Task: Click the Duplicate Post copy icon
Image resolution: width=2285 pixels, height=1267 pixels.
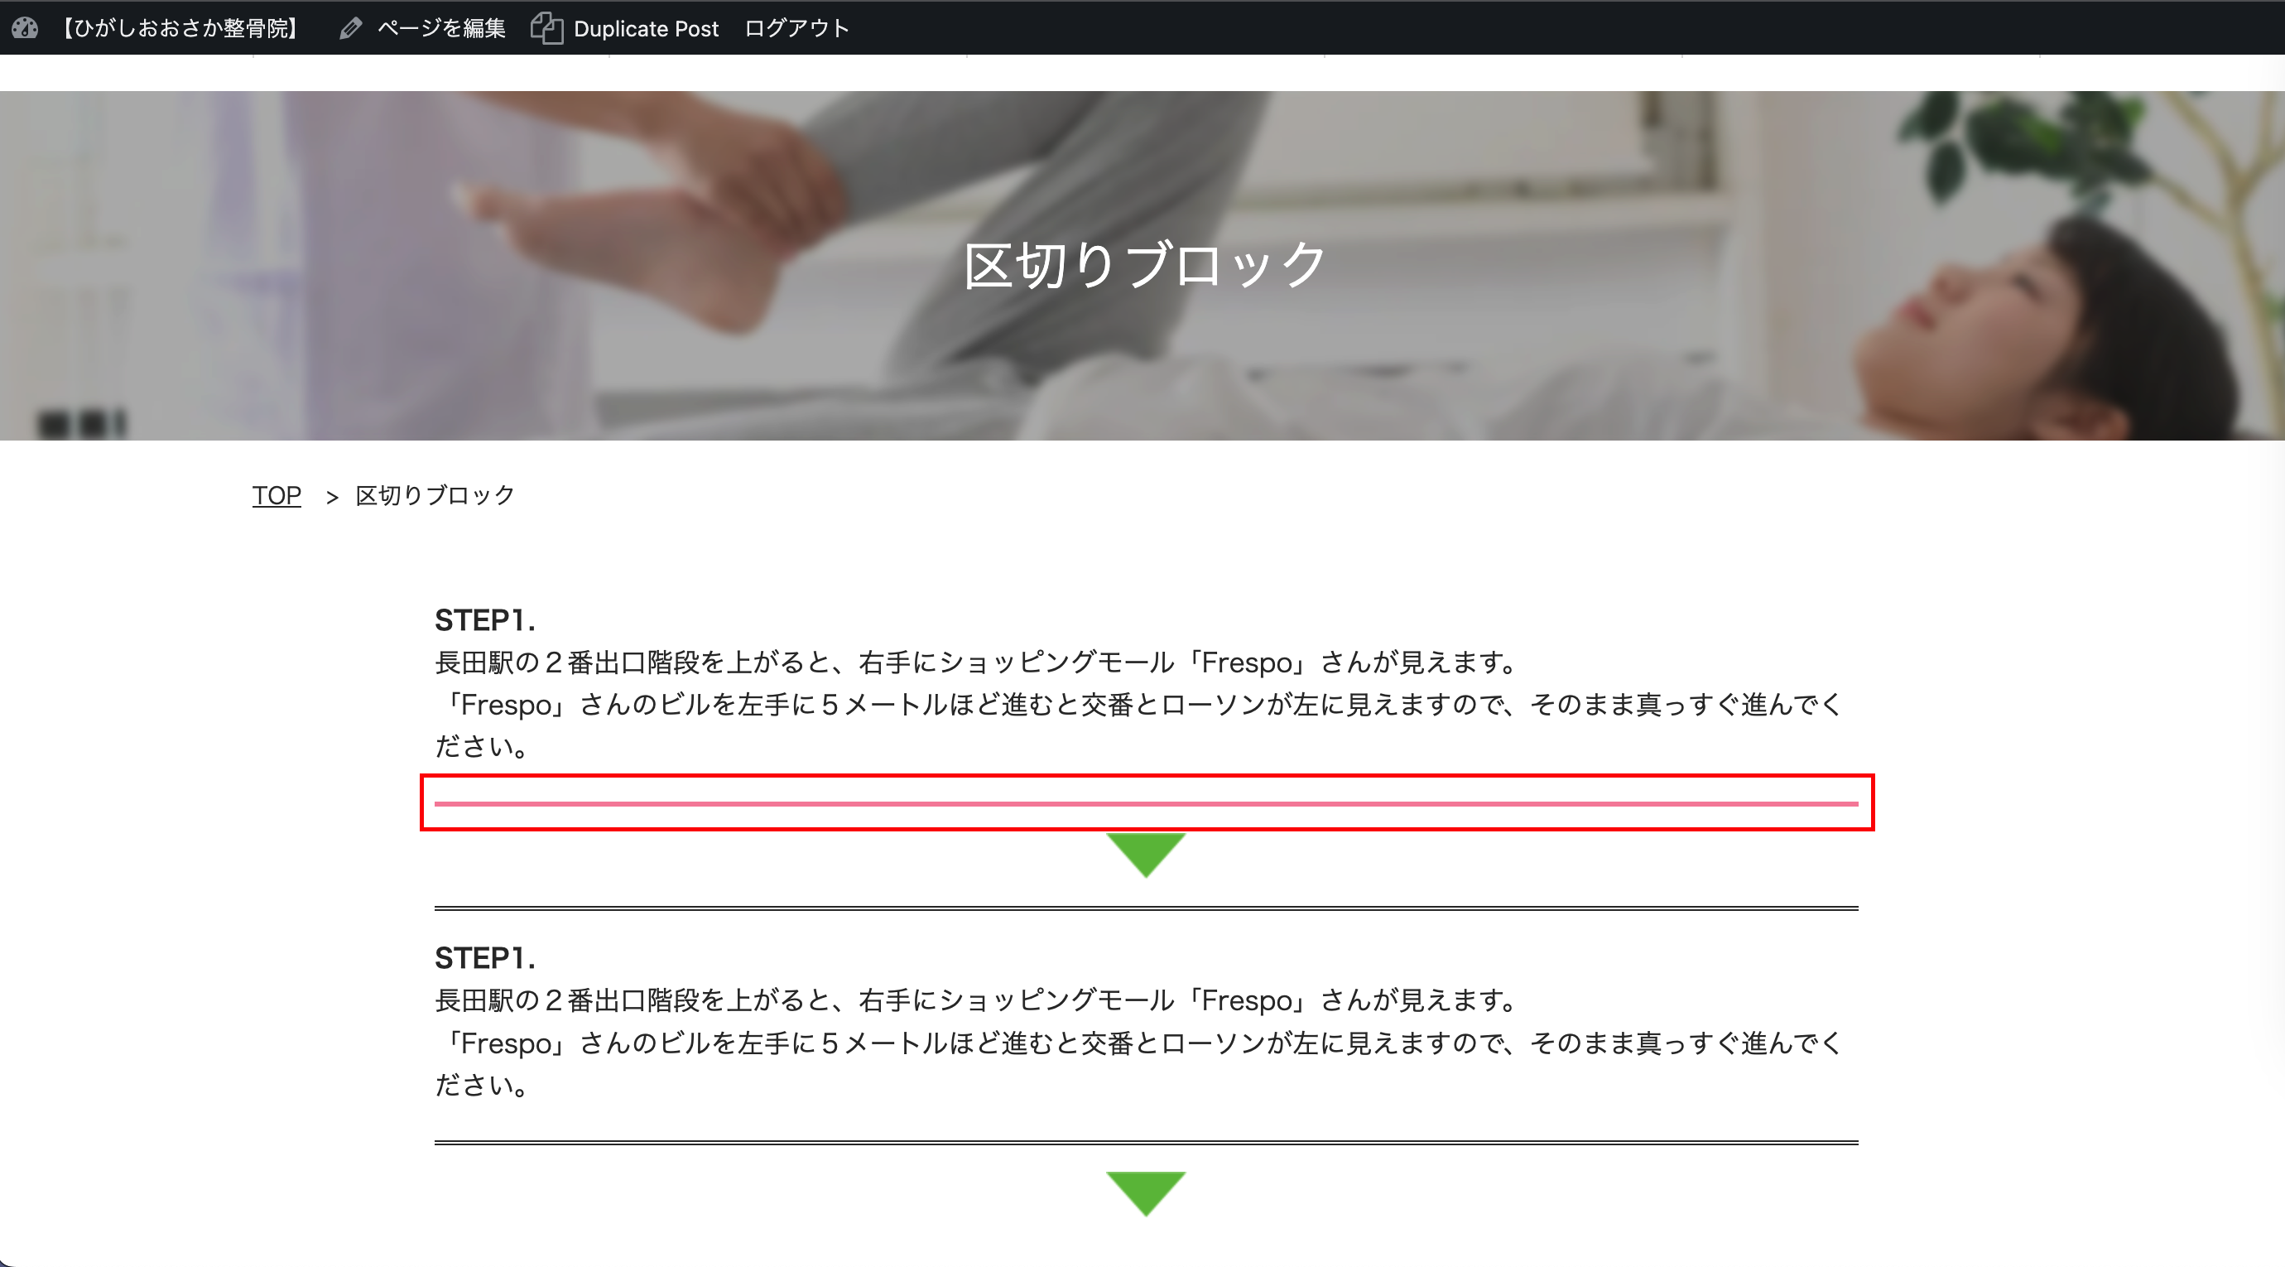Action: [546, 28]
